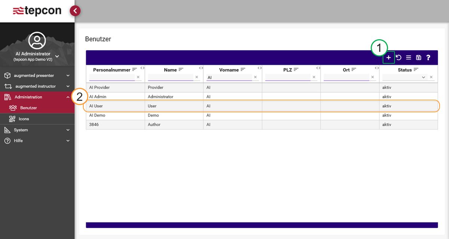Click the plus icon to add user
Viewport: 449px width, 239px height.
pos(388,58)
